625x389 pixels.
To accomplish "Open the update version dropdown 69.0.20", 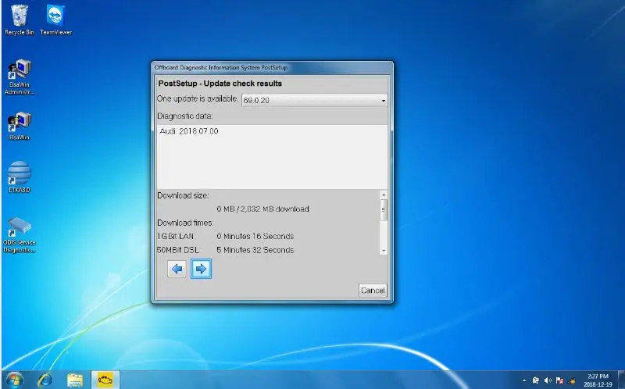I will (x=314, y=100).
